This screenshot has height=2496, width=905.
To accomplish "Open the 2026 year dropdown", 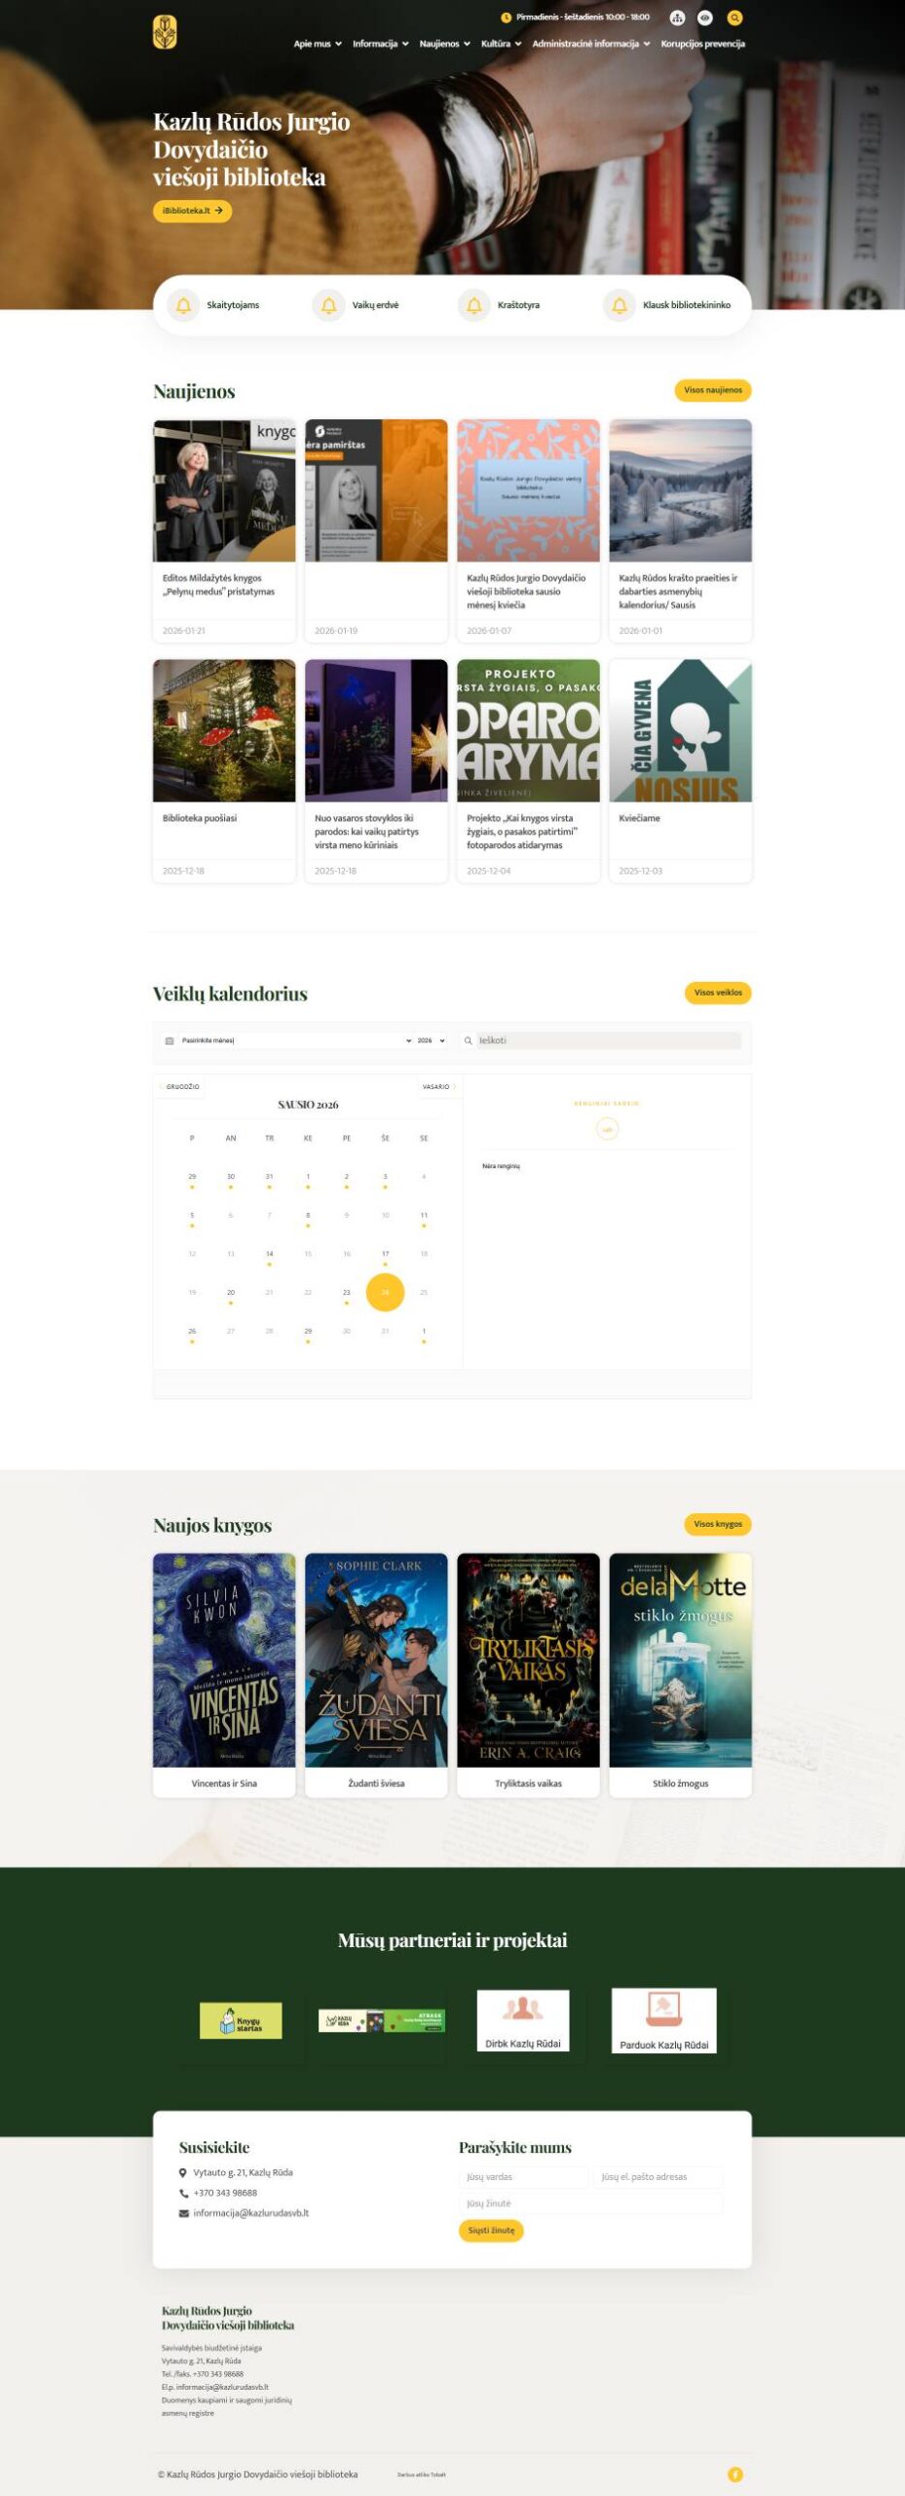I will tap(431, 1040).
